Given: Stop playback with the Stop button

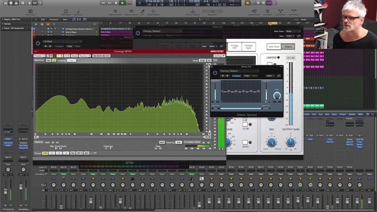Looking at the screenshot, I should point(116,3).
